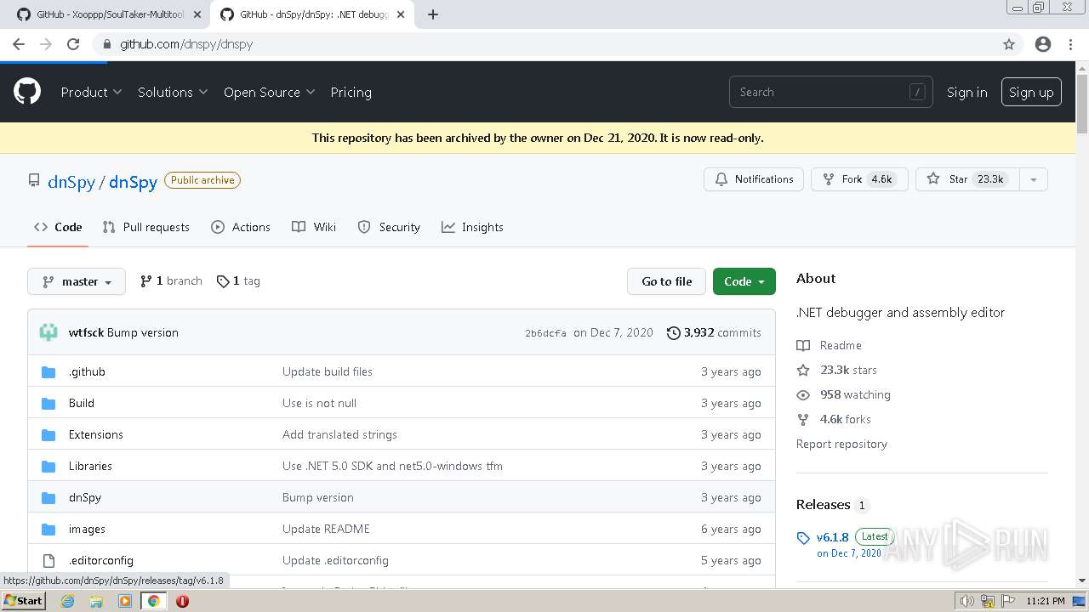The width and height of the screenshot is (1089, 612).
Task: Click the .editorconfig file icon
Action: 48,560
